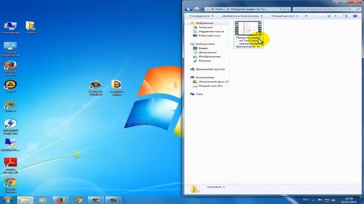Open Chrome from the taskbar
Image resolution: width=364 pixels, height=204 pixels.
[78, 200]
